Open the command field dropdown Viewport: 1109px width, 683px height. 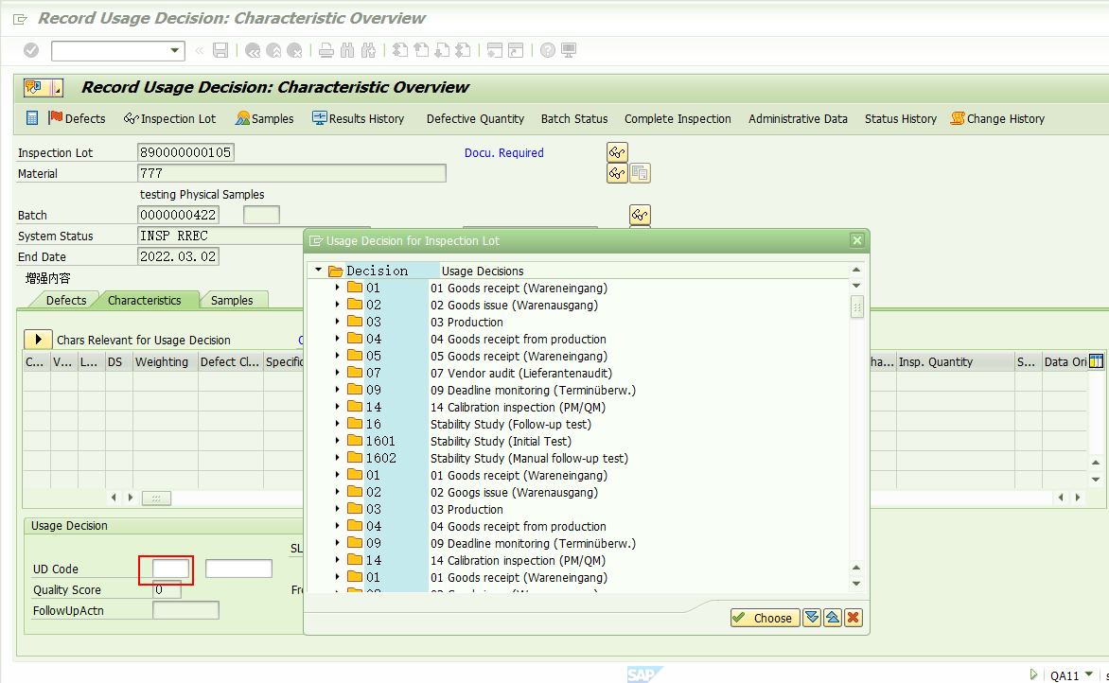173,50
